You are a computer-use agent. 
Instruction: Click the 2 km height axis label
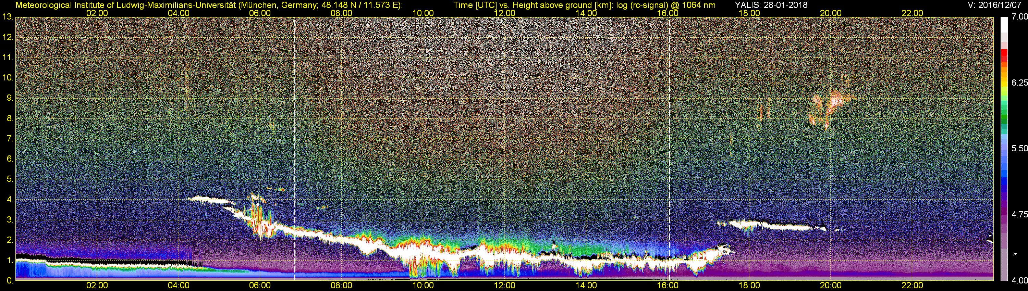(x=10, y=240)
